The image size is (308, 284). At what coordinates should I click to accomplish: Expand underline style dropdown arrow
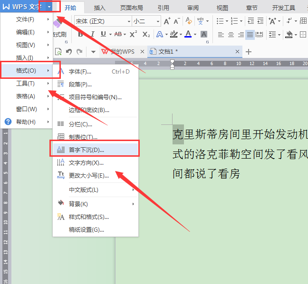click(110, 35)
